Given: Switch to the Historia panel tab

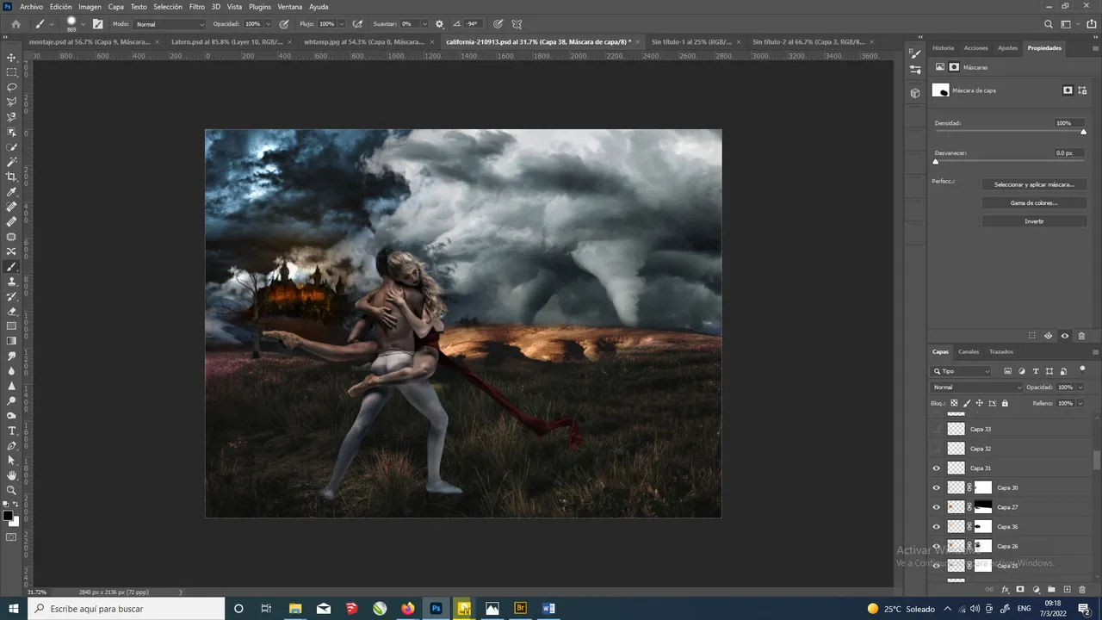Looking at the screenshot, I should coord(943,48).
